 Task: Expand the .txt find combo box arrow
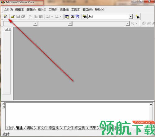(131, 16)
